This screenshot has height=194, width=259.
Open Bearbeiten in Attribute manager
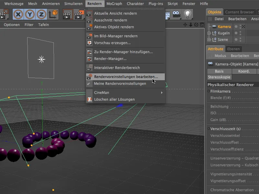coord(240,56)
